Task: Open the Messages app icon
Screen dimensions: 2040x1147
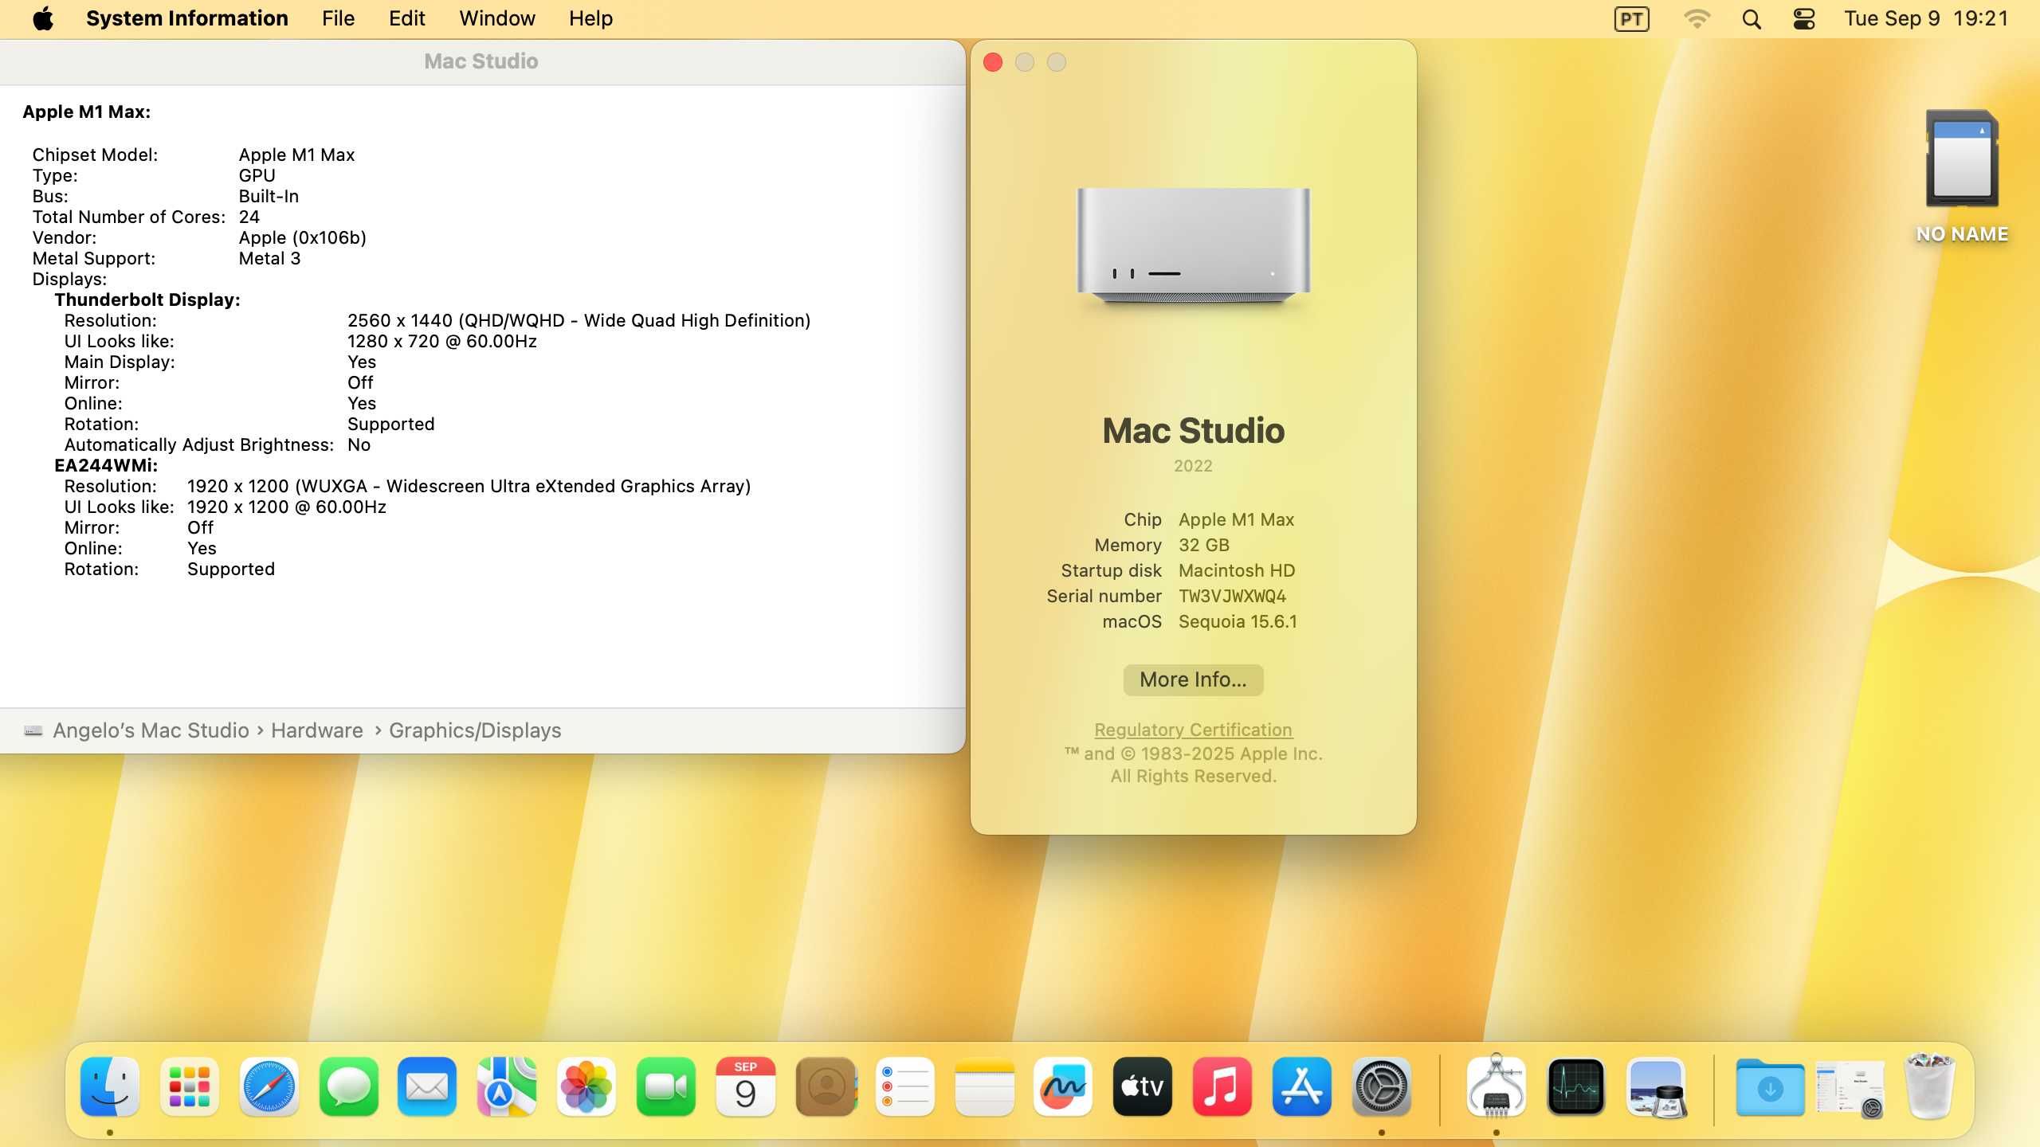Action: pyautogui.click(x=348, y=1087)
